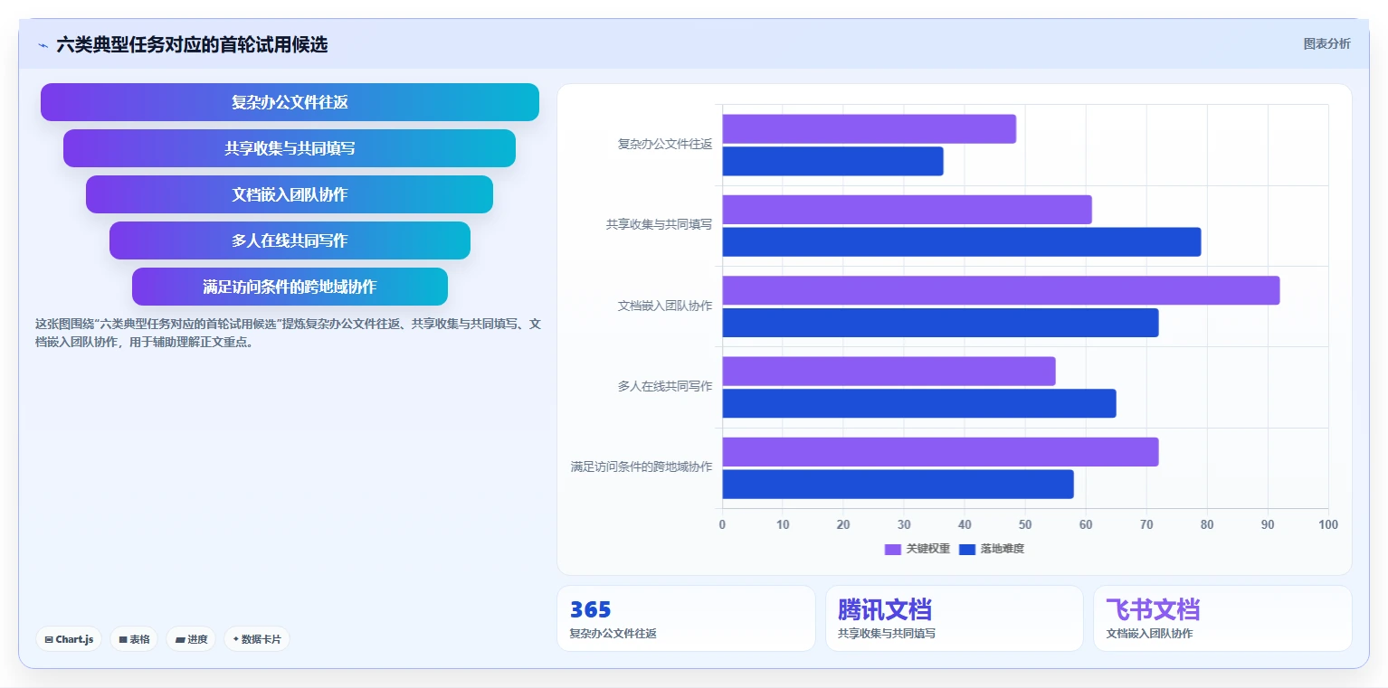Click the purple 关键权重 bar for 文档嵌入团队协作
The height and width of the screenshot is (688, 1388).
(x=1001, y=290)
